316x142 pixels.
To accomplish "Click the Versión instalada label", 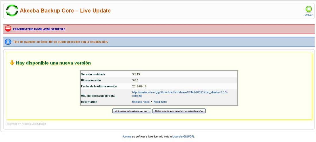I will (x=93, y=74).
